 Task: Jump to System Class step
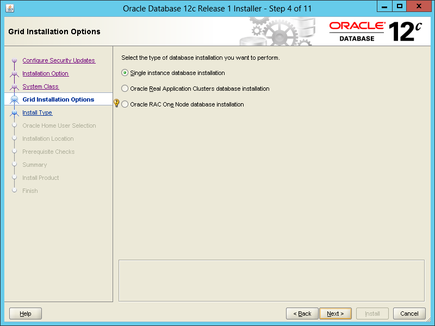(x=40, y=86)
